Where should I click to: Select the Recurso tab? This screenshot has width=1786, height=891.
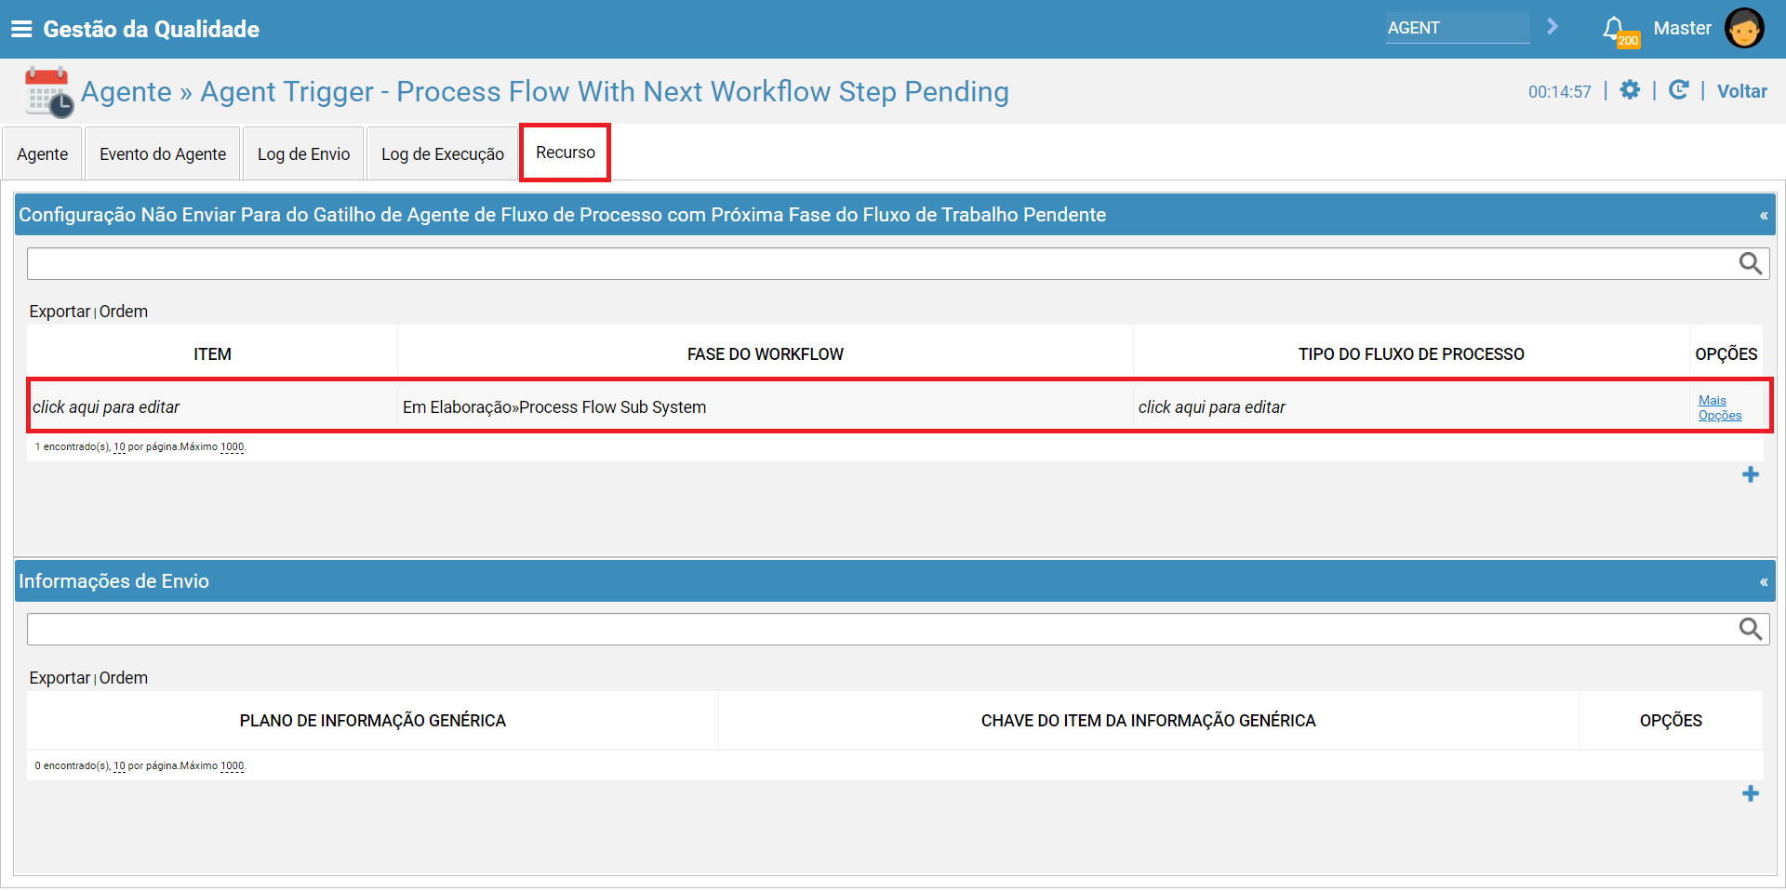coord(566,153)
